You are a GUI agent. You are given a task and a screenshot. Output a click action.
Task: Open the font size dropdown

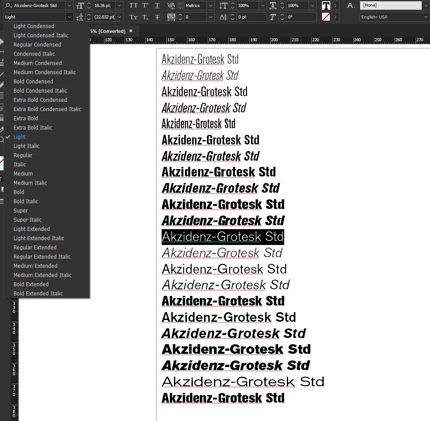[x=119, y=5]
